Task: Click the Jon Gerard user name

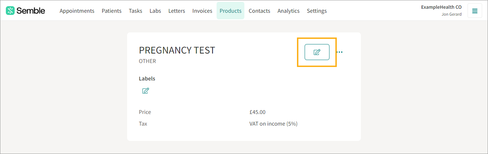Action: point(451,15)
